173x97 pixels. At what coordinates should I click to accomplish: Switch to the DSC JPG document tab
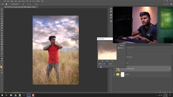point(20,7)
